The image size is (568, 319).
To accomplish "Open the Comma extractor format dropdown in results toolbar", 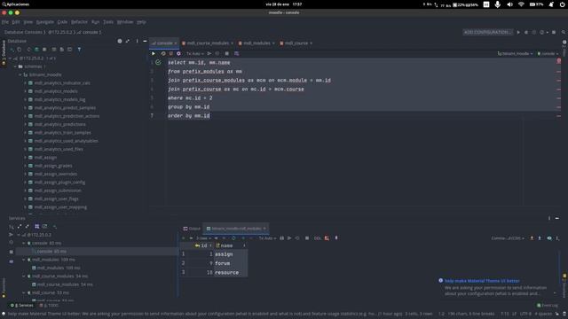I will pyautogui.click(x=508, y=238).
